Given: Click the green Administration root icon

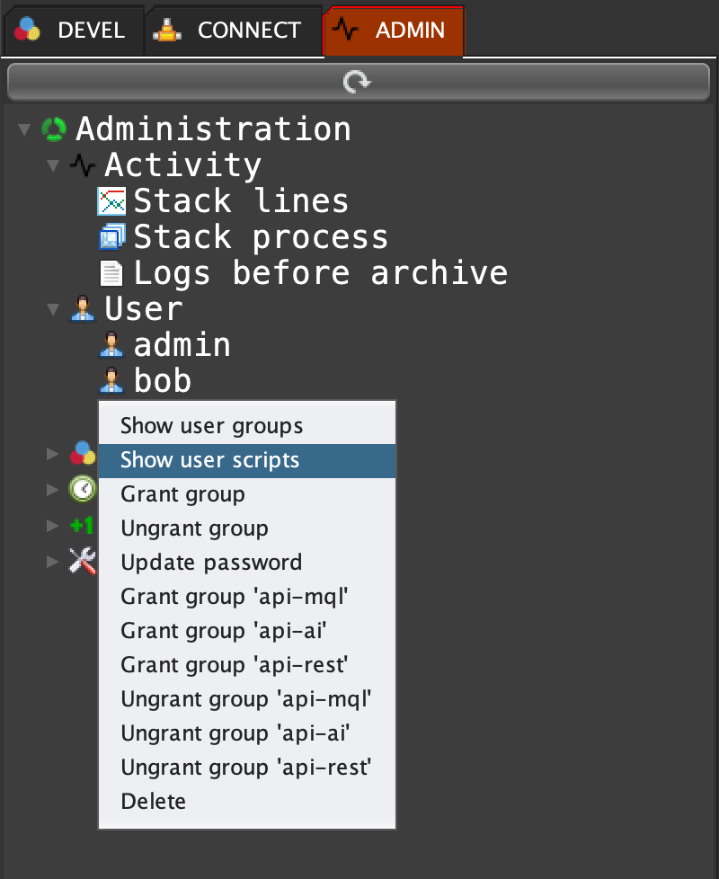Looking at the screenshot, I should (54, 129).
